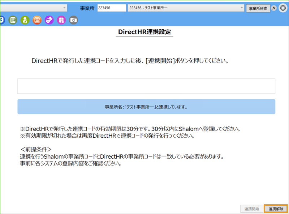Click the 事業所検索 button
Image resolution: width=289 pixels, height=214 pixels.
click(x=258, y=8)
